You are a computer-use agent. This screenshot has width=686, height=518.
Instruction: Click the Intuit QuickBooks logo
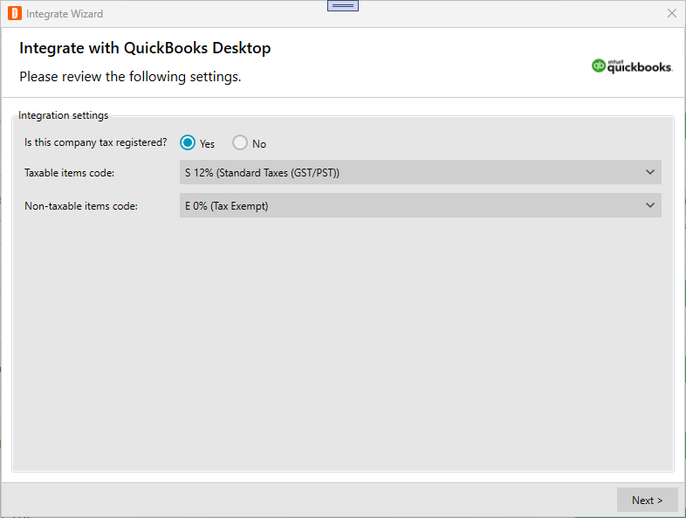(632, 66)
